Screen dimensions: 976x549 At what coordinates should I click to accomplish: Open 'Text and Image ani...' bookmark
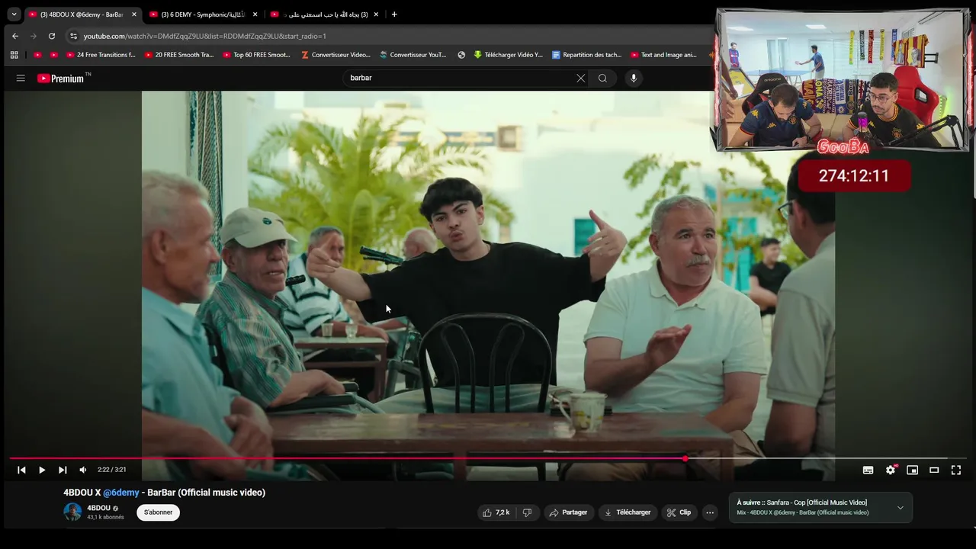coord(664,55)
